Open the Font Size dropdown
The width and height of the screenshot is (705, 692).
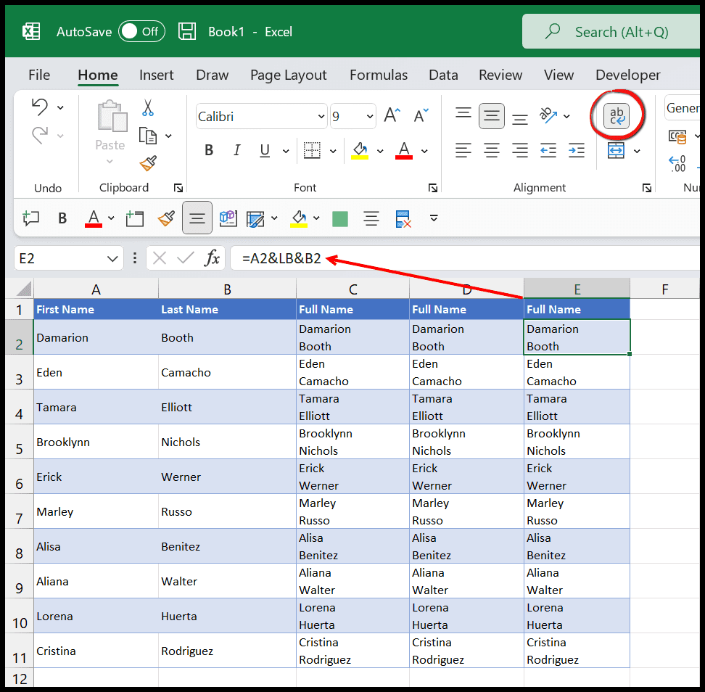(368, 116)
